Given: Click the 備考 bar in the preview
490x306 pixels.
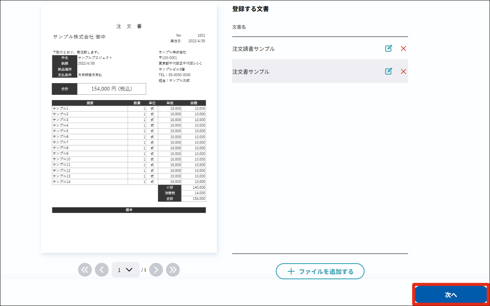Looking at the screenshot, I should pyautogui.click(x=129, y=210).
